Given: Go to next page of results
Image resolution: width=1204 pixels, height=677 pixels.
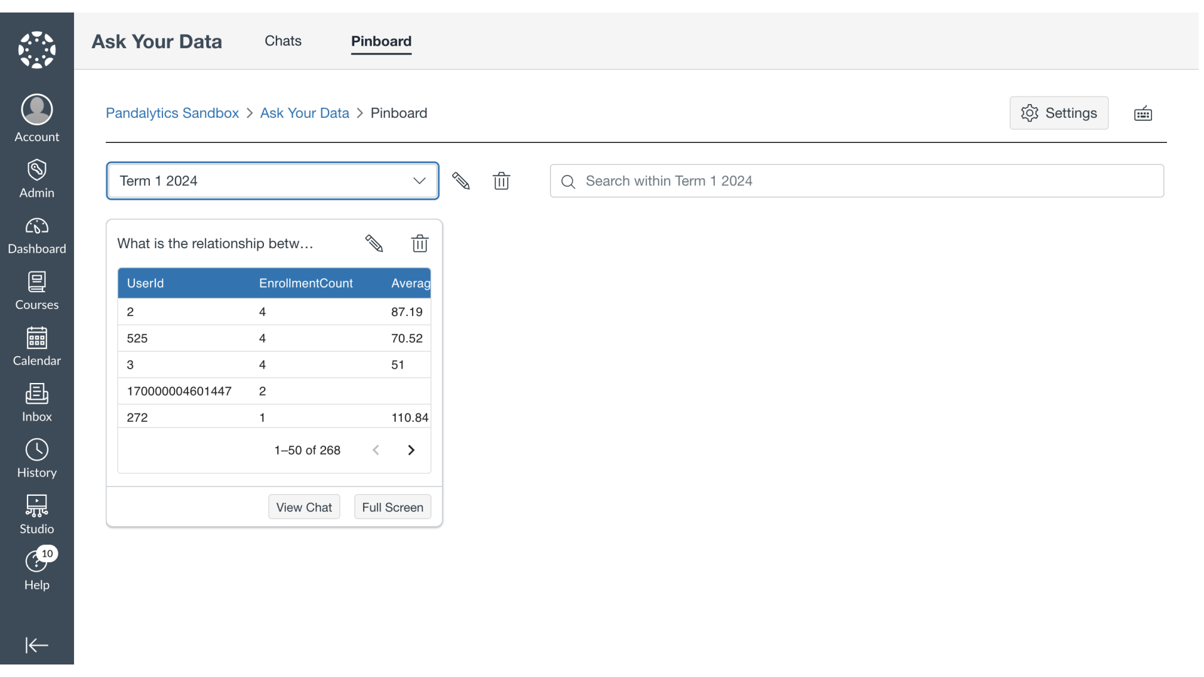Looking at the screenshot, I should pos(411,449).
